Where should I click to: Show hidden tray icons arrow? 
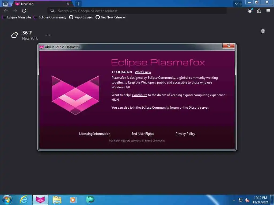234,200
